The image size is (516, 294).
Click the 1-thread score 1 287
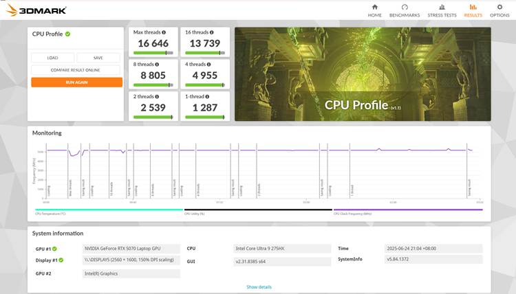tap(205, 108)
